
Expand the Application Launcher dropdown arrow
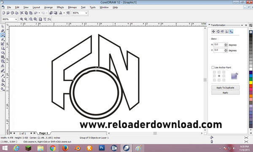point(64,13)
